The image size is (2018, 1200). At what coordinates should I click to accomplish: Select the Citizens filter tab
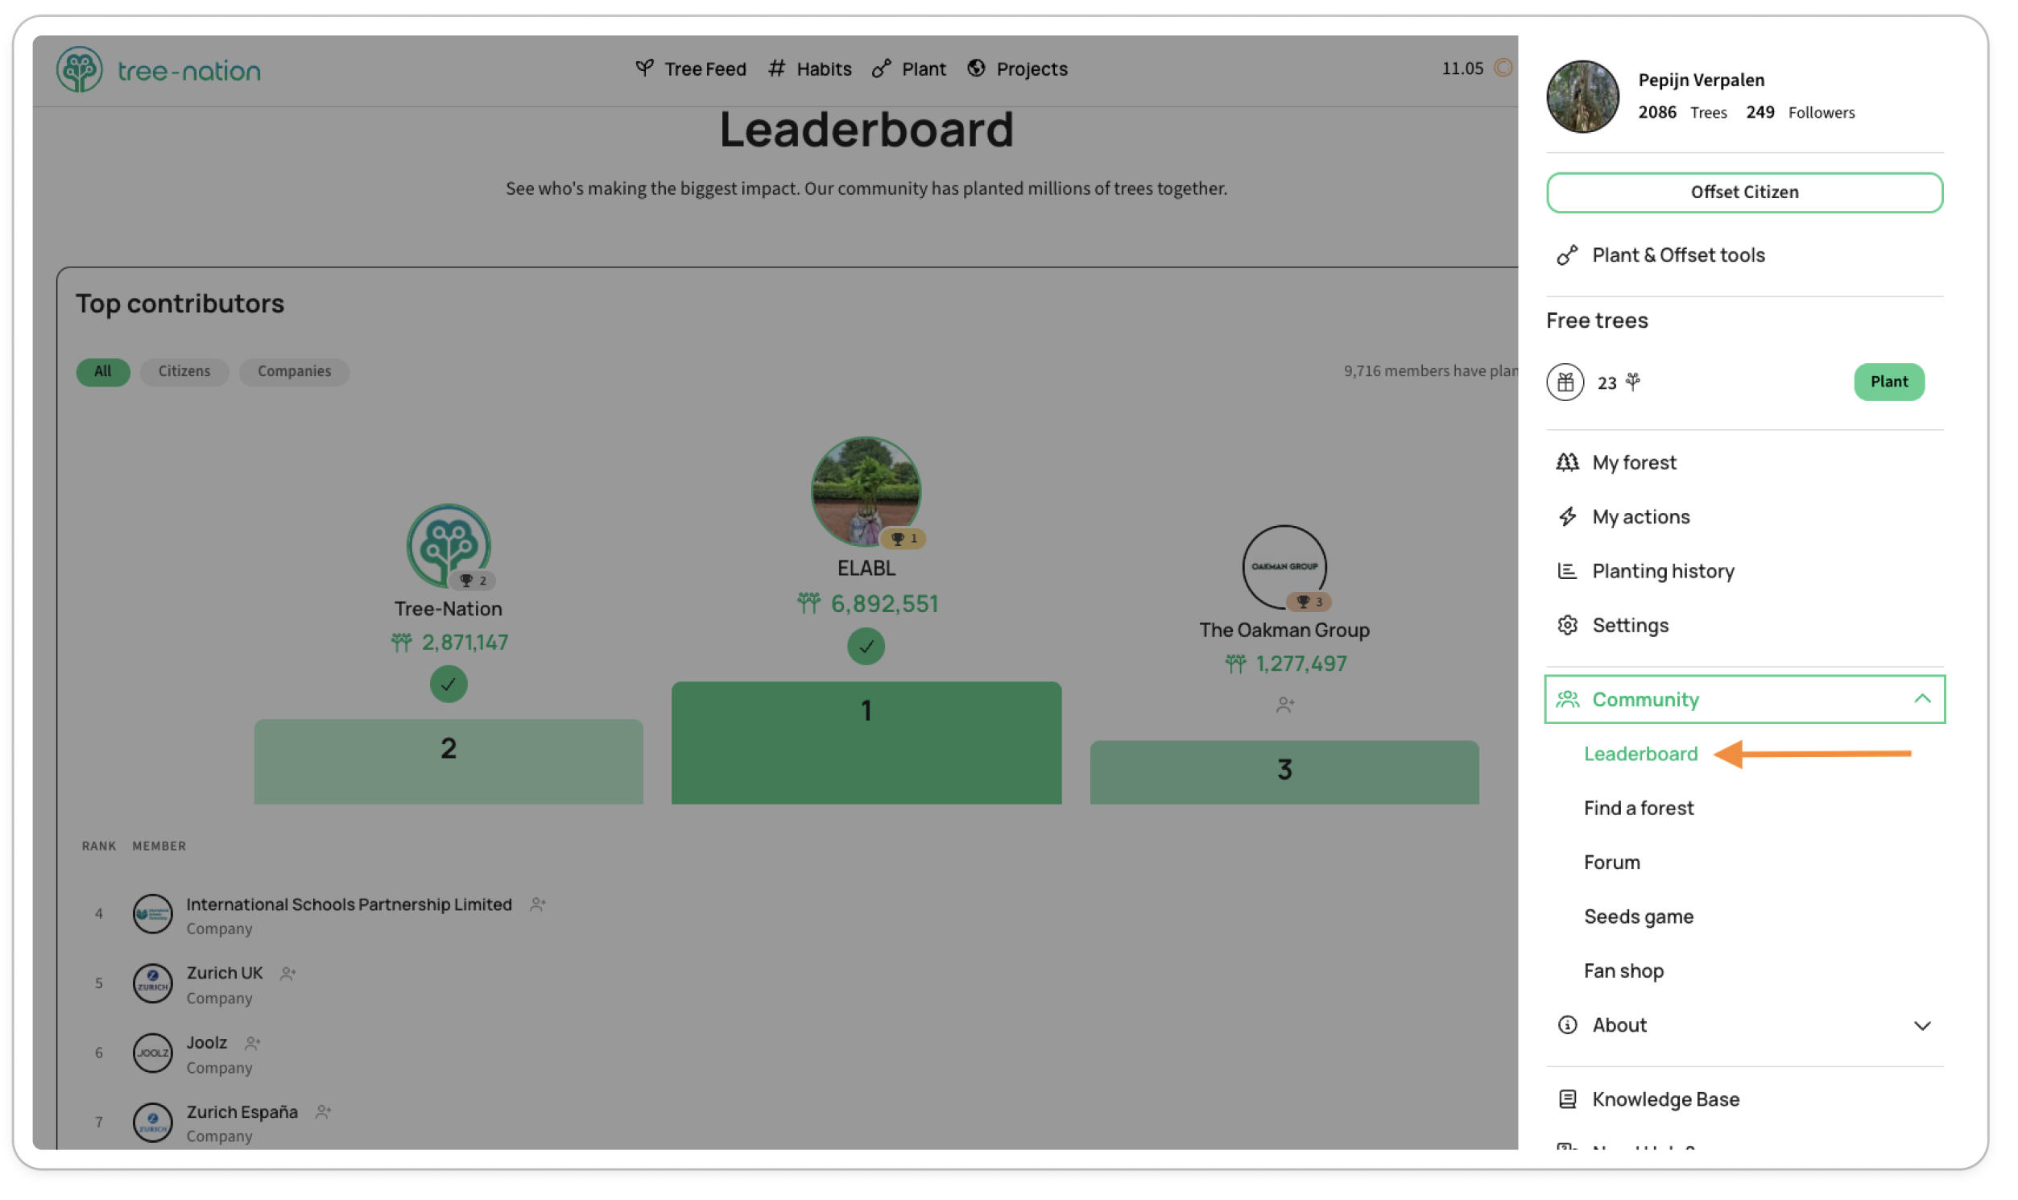click(x=184, y=372)
